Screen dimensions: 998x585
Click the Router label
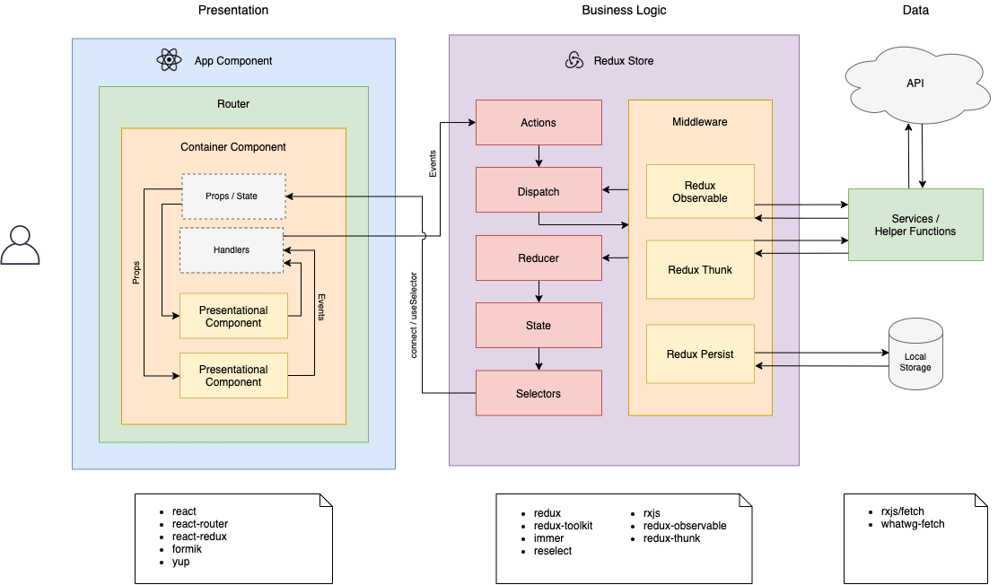coord(233,104)
